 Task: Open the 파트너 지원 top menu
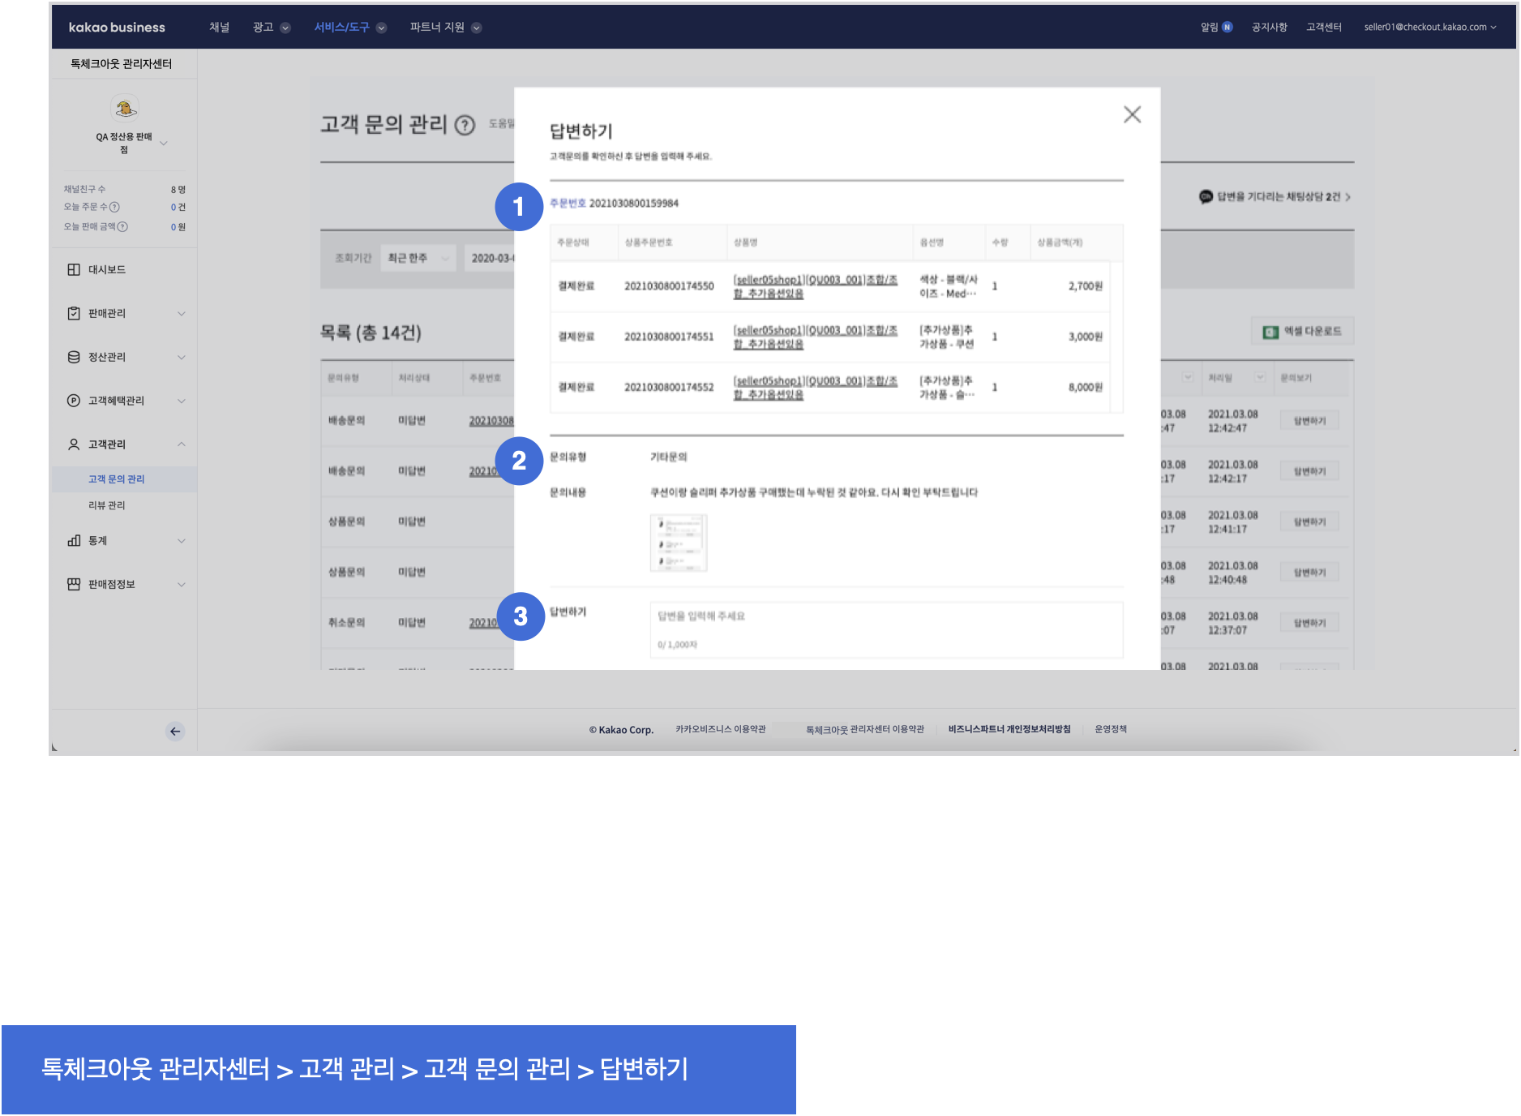pyautogui.click(x=444, y=27)
